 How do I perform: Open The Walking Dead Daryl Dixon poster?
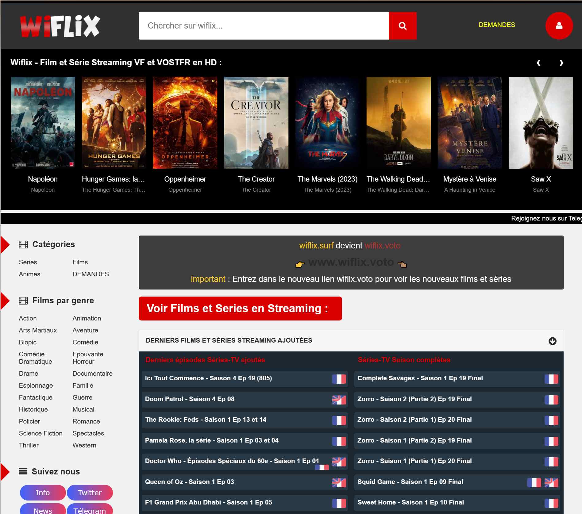point(399,123)
